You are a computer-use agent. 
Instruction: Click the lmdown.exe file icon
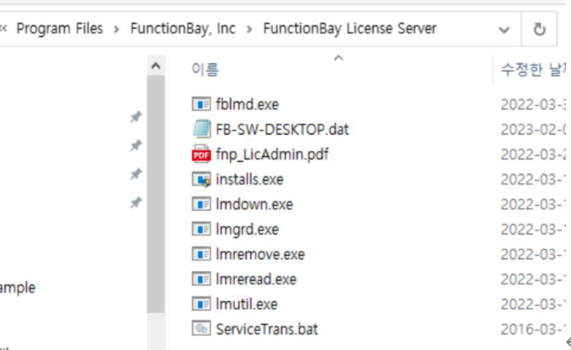tap(201, 204)
